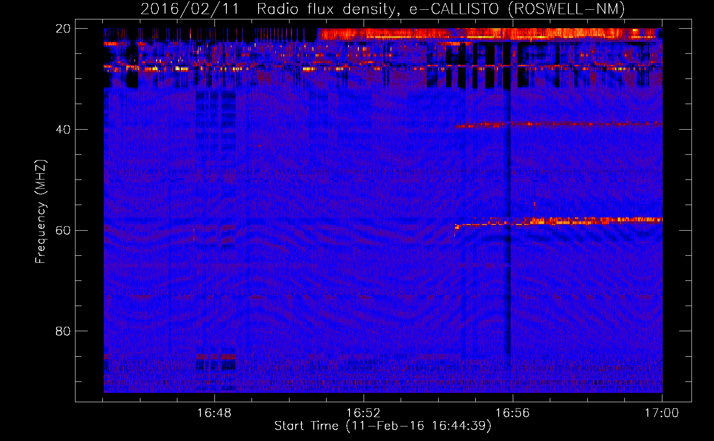Click the Frequency (MHZ) axis label
The height and width of the screenshot is (441, 714).
point(41,211)
